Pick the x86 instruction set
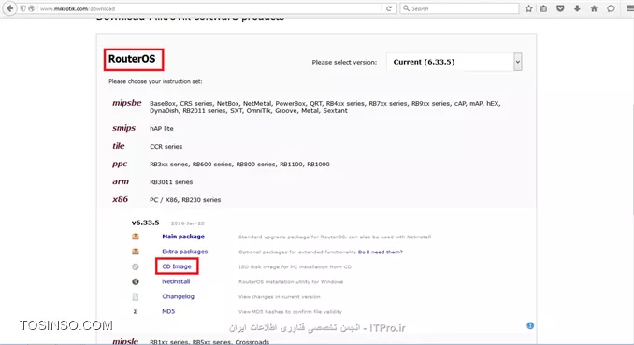Screen dimensions: 634x345 [x=120, y=199]
